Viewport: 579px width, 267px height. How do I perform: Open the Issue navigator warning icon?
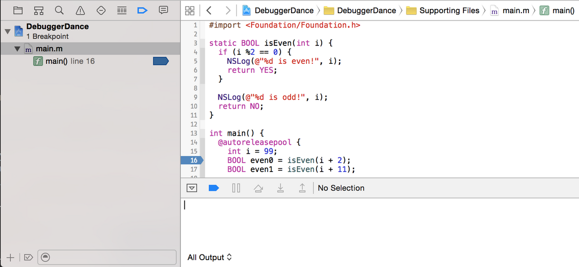[x=80, y=11]
